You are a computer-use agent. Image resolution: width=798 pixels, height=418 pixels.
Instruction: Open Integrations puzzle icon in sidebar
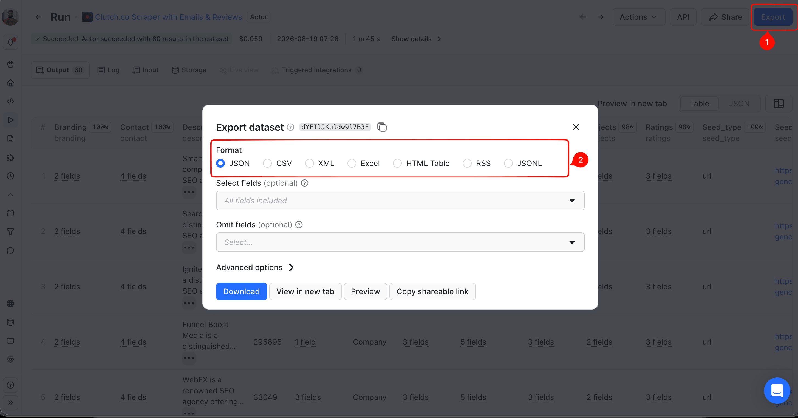click(10, 157)
